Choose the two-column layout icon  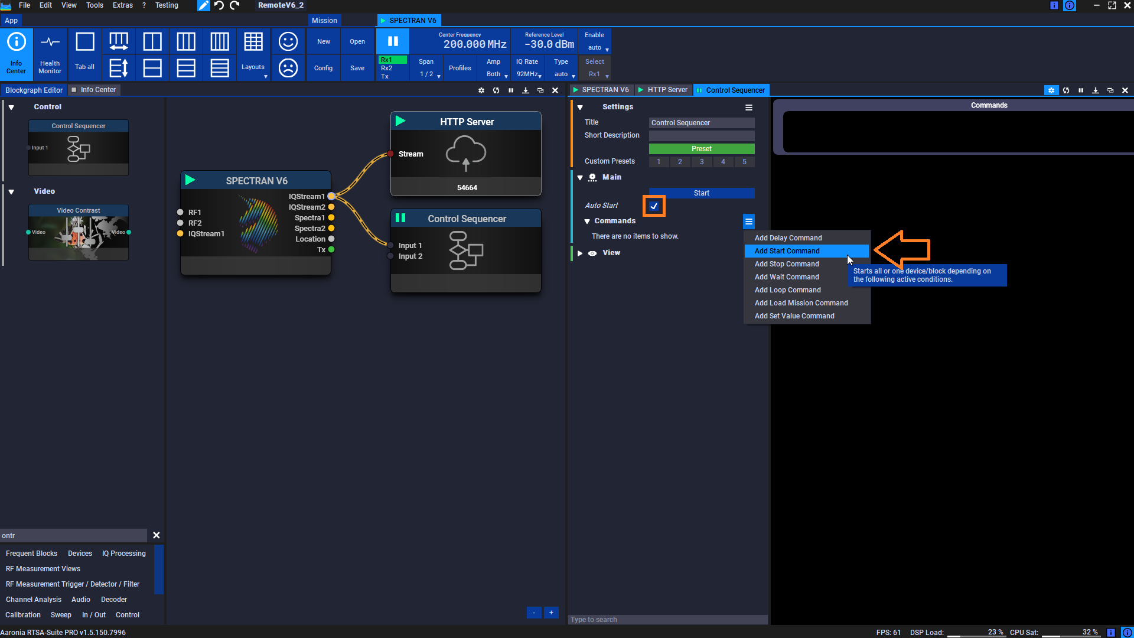pyautogui.click(x=152, y=41)
